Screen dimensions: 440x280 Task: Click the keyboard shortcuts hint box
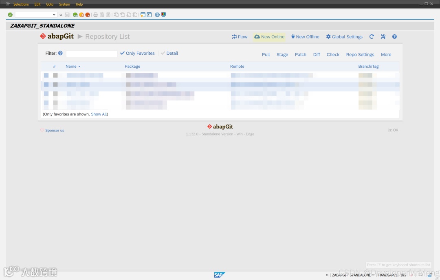pos(398,265)
